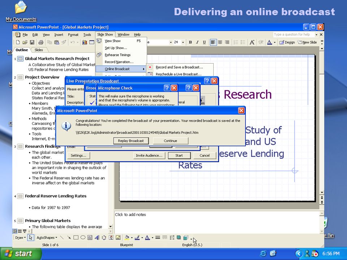The image size is (347, 260).
Task: Toggle bulleted list formatting
Action: (x=243, y=42)
